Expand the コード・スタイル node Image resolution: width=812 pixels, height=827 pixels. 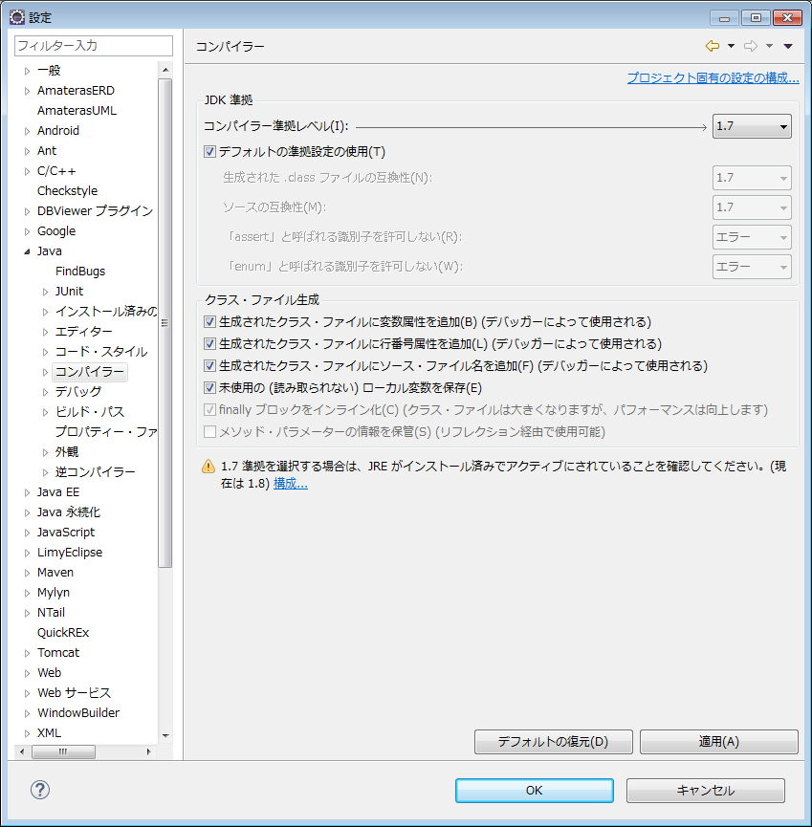click(45, 352)
